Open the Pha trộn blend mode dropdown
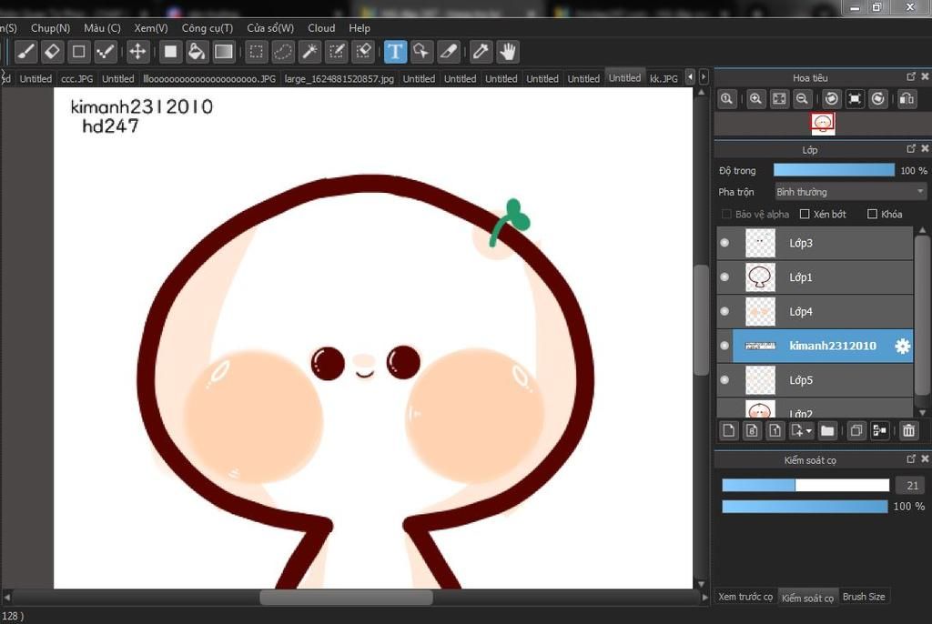Viewport: 932px width, 624px height. click(x=850, y=192)
